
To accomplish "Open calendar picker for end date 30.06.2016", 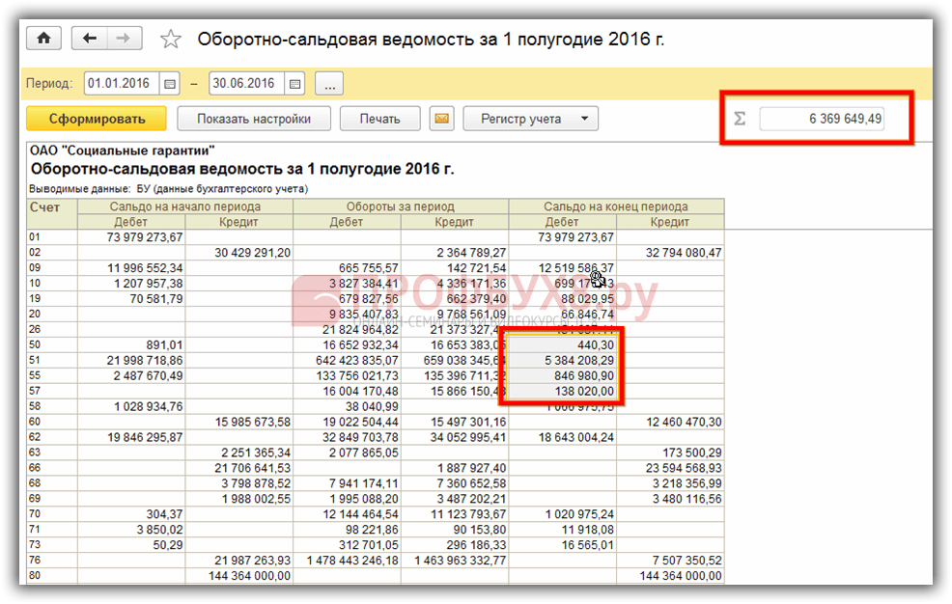I will point(294,84).
